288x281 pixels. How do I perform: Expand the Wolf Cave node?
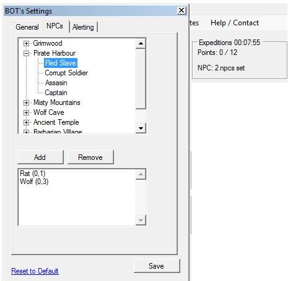[x=26, y=112]
